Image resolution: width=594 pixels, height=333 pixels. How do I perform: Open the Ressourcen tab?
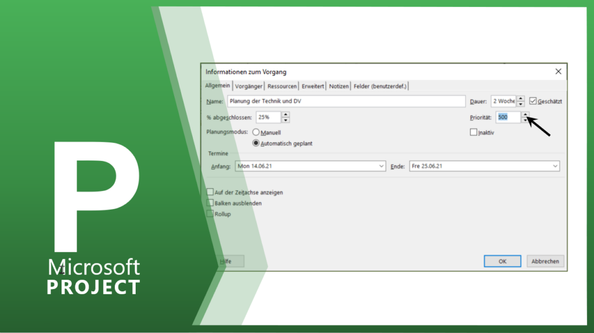coord(282,86)
